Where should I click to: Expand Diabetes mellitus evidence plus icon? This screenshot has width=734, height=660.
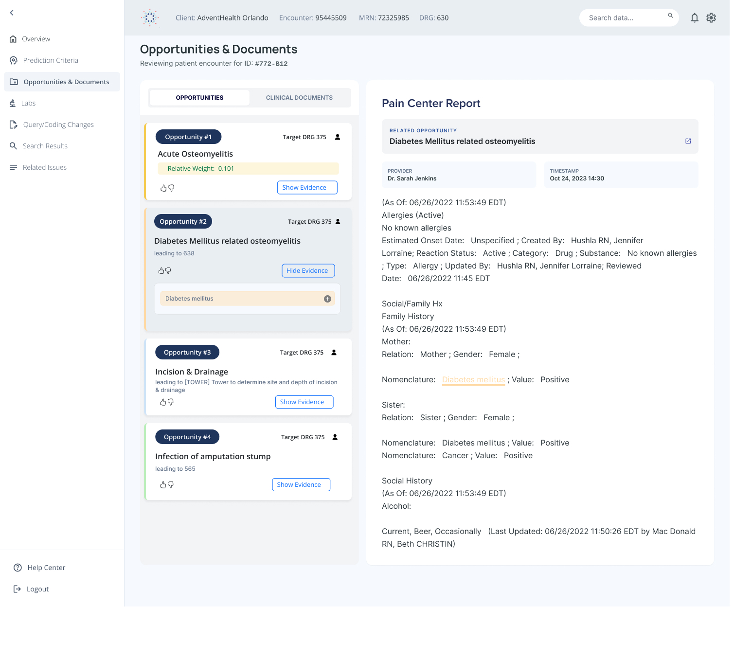(x=327, y=299)
